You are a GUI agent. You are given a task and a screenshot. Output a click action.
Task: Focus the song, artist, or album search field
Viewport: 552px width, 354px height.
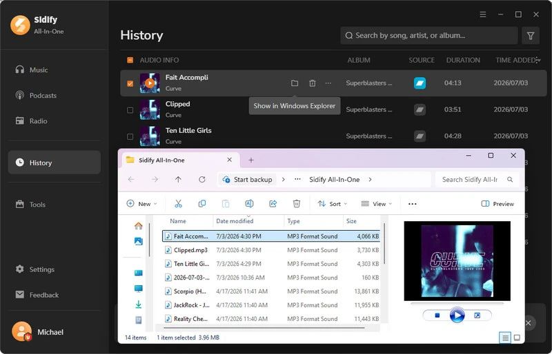click(x=428, y=36)
